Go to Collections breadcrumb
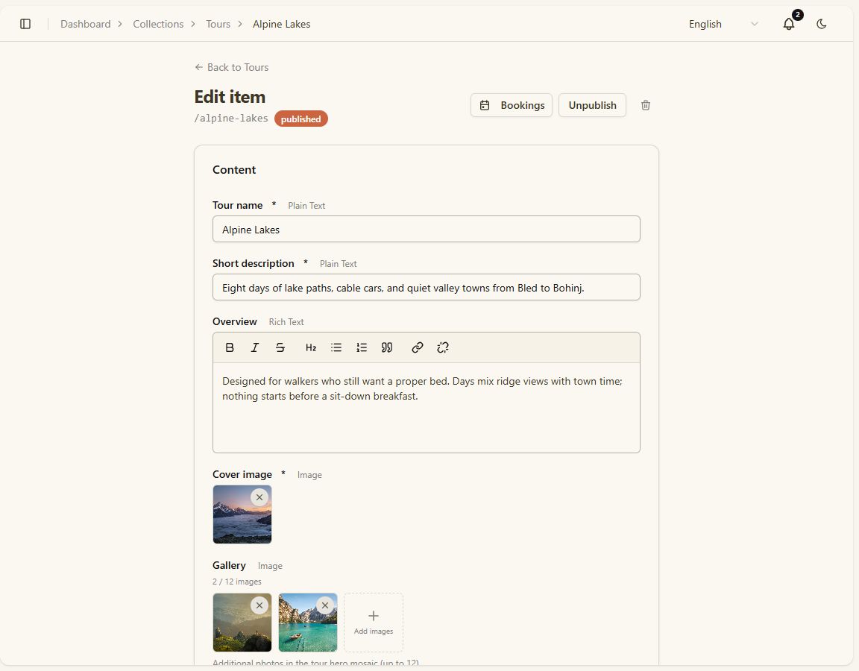Screen dimensions: 859x671 click(x=158, y=24)
